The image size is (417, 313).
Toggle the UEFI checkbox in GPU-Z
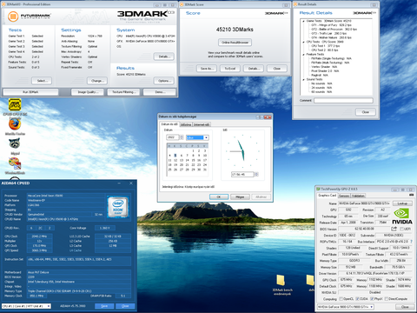[x=401, y=229]
